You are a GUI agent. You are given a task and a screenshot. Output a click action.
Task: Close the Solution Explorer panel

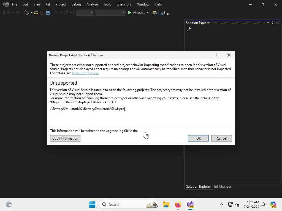277,23
